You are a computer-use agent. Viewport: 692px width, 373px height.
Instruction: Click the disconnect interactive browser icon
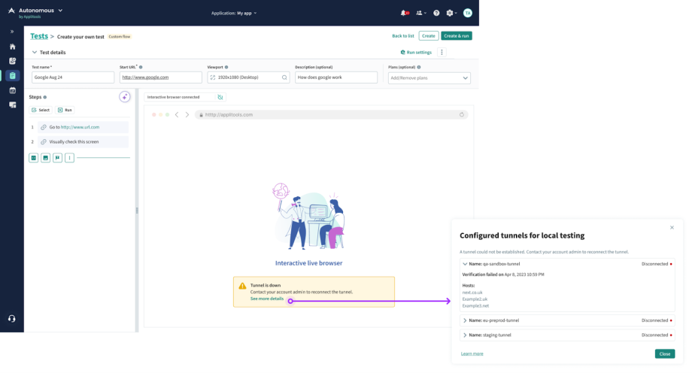click(220, 97)
